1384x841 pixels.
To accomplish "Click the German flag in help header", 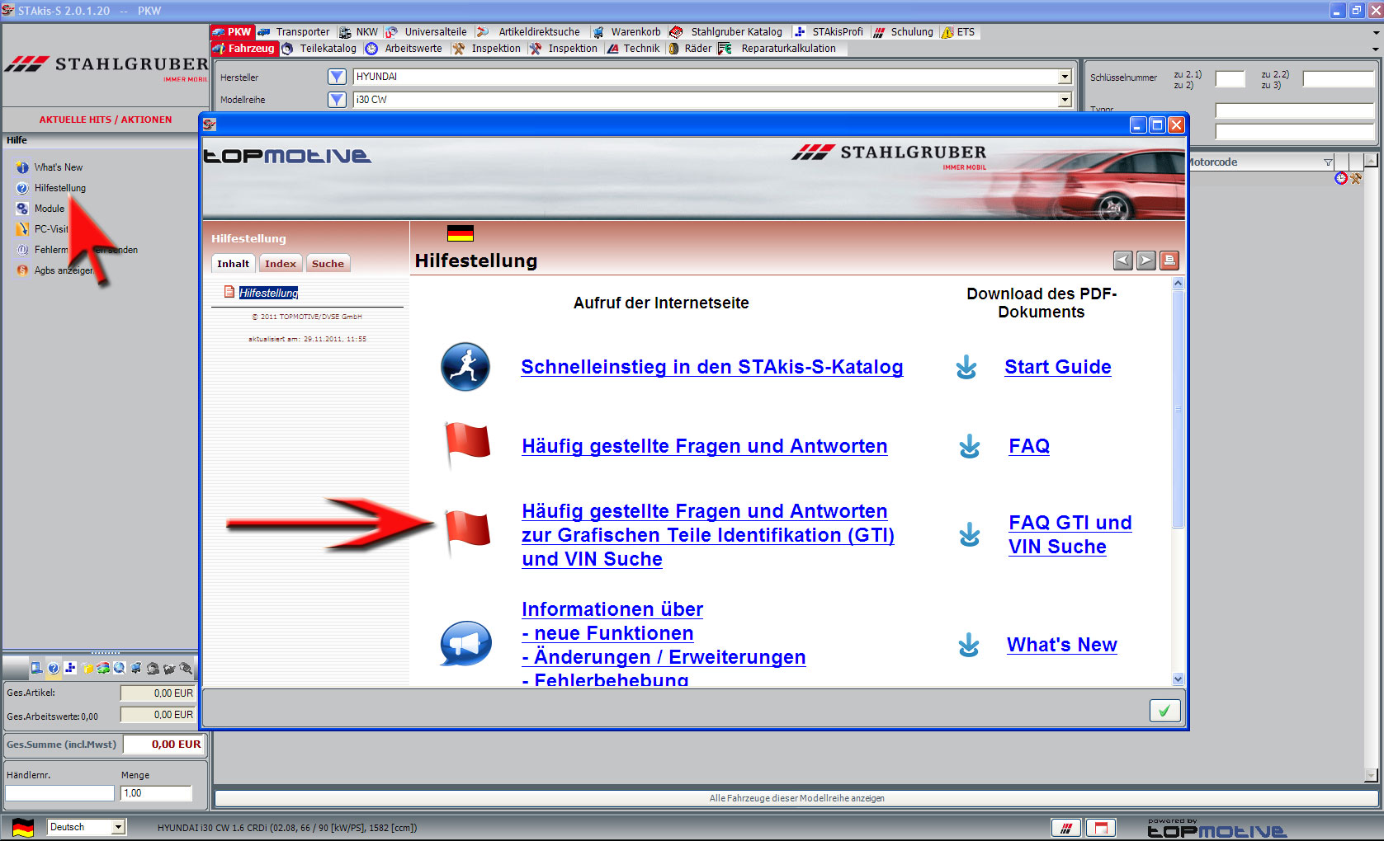I will pyautogui.click(x=461, y=233).
